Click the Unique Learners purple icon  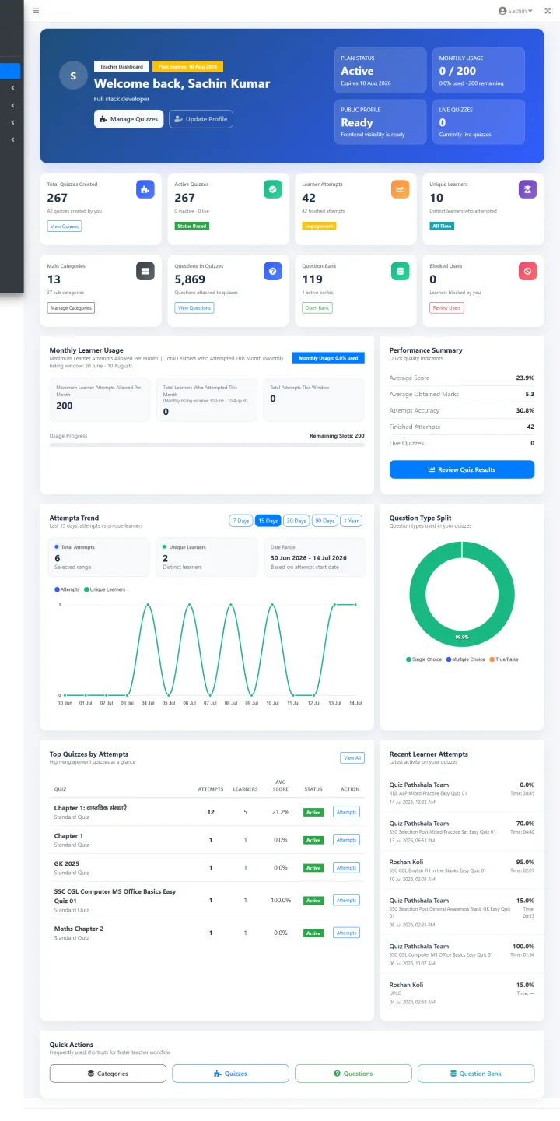coord(527,188)
